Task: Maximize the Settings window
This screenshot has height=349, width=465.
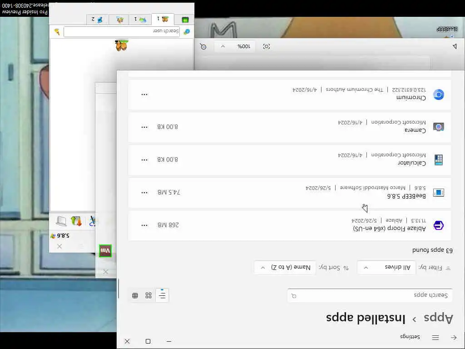Action: pos(148,341)
